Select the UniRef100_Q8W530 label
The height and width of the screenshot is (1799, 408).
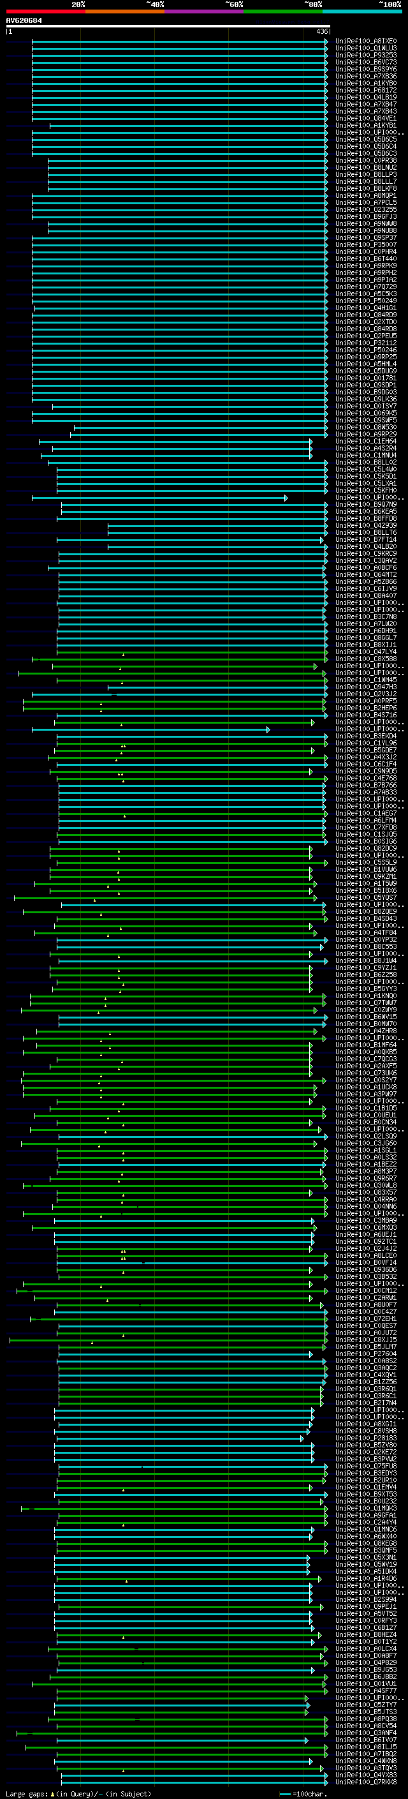tap(365, 428)
